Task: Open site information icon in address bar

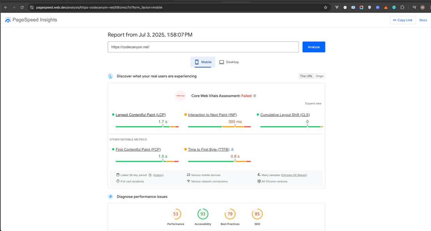Action: (32, 7)
